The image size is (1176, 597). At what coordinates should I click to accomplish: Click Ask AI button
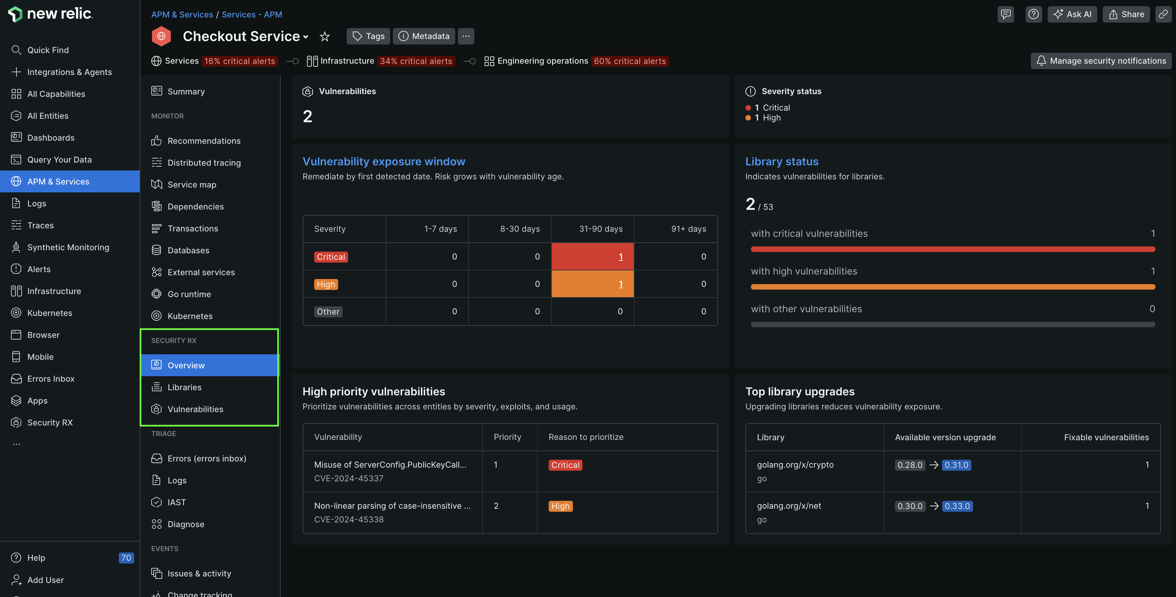[x=1072, y=14]
